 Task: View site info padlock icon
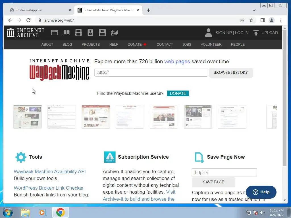[x=40, y=20]
